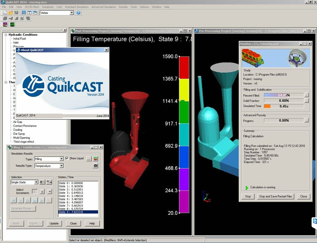
Task: Click the camera snapshot icon
Action: (x=95, y=166)
